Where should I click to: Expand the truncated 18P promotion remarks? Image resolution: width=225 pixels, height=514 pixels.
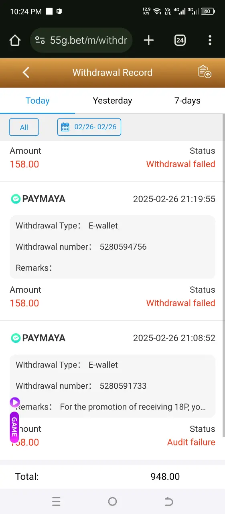132,407
